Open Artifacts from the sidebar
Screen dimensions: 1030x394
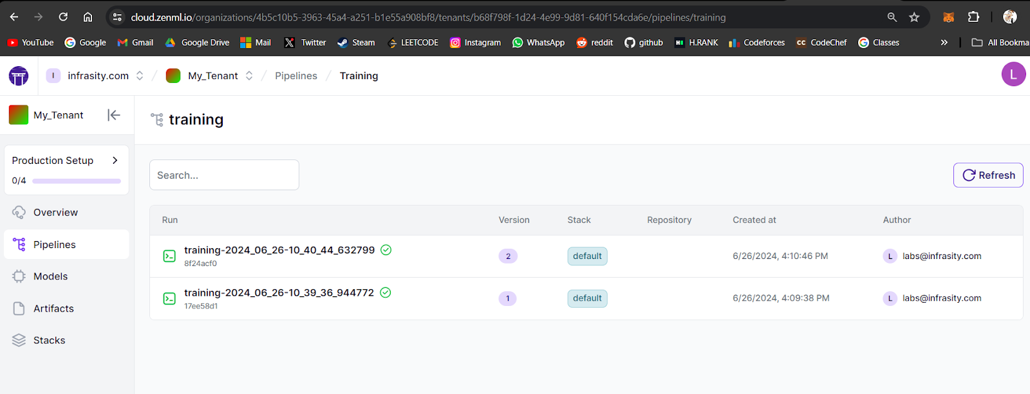point(53,309)
